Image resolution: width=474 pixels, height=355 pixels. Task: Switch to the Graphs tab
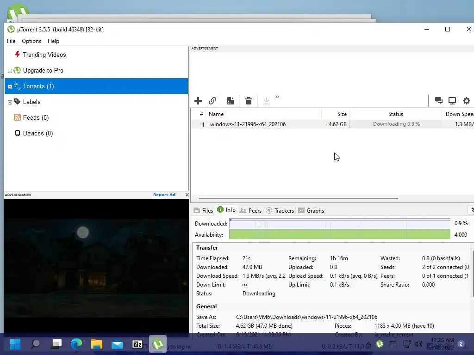(x=311, y=210)
